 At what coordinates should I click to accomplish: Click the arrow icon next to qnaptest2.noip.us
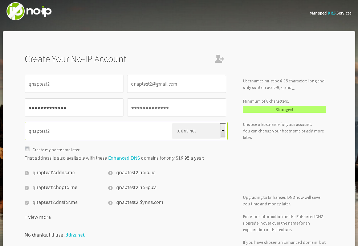coord(110,173)
